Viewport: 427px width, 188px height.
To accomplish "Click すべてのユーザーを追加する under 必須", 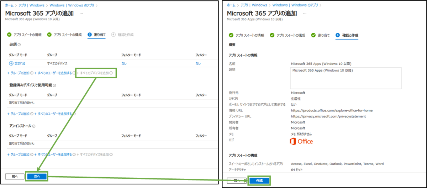I will coord(53,73).
